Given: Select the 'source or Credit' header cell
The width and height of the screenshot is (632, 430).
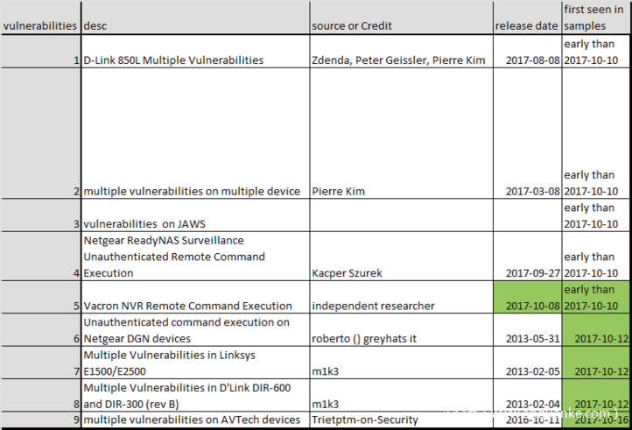Looking at the screenshot, I should point(402,18).
